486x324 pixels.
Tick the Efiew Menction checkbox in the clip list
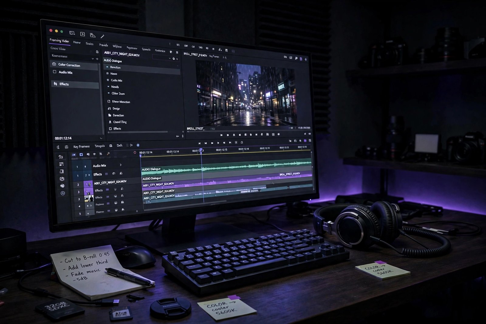pyautogui.click(x=109, y=101)
